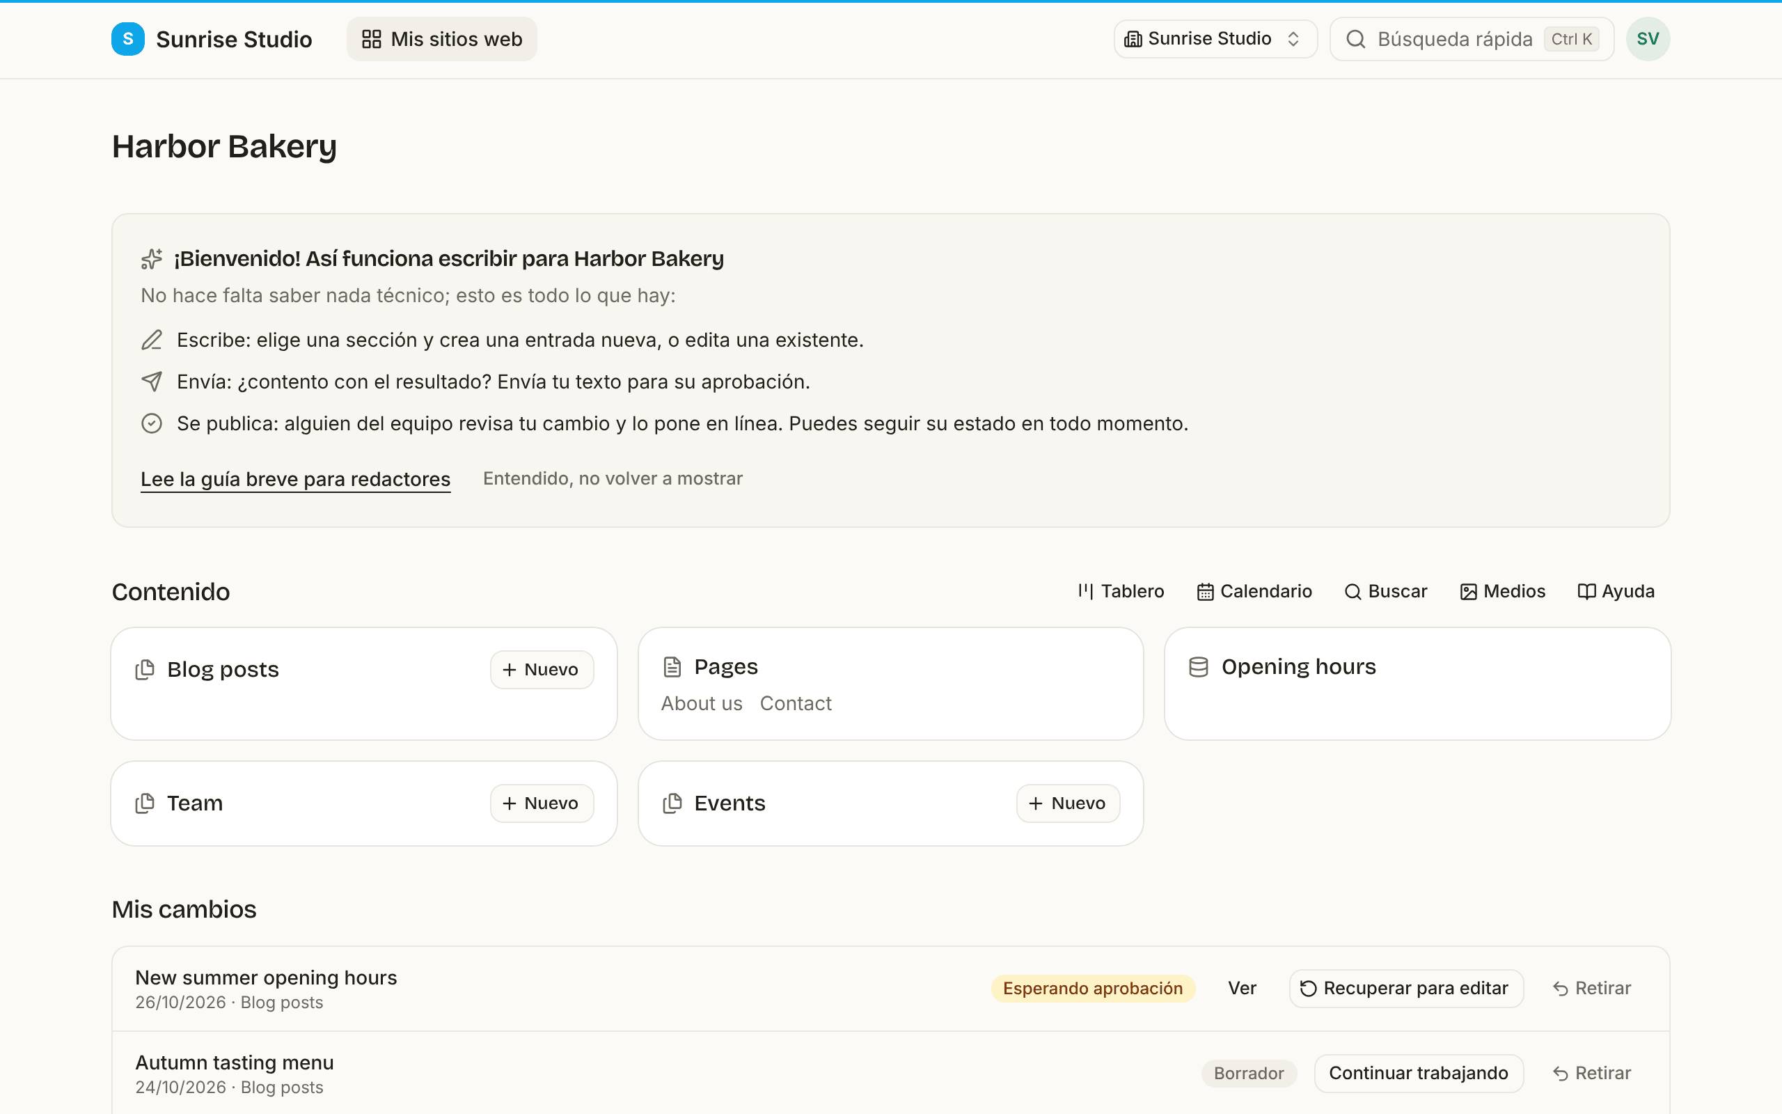Dismiss with Entendido, no volver a mostrar
This screenshot has height=1114, width=1782.
coord(613,479)
